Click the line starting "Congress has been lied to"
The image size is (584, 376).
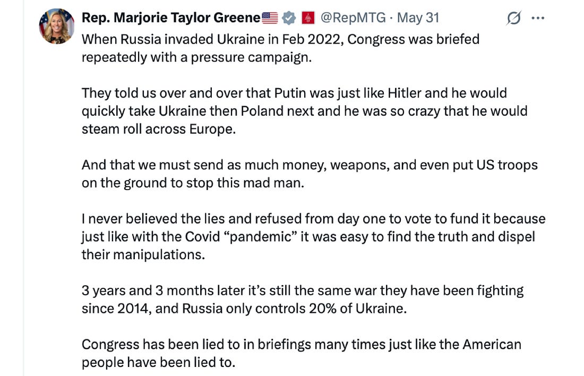click(x=301, y=345)
